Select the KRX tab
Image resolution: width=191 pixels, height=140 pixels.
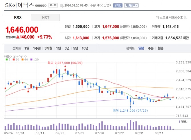click(18, 17)
